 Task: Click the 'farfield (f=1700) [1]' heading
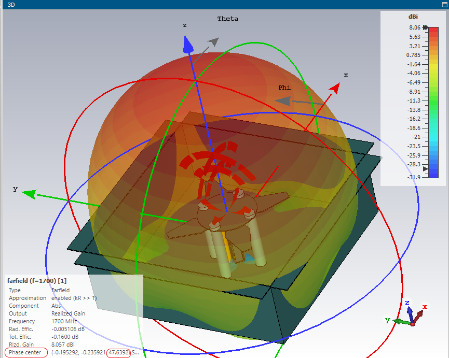pyautogui.click(x=37, y=281)
